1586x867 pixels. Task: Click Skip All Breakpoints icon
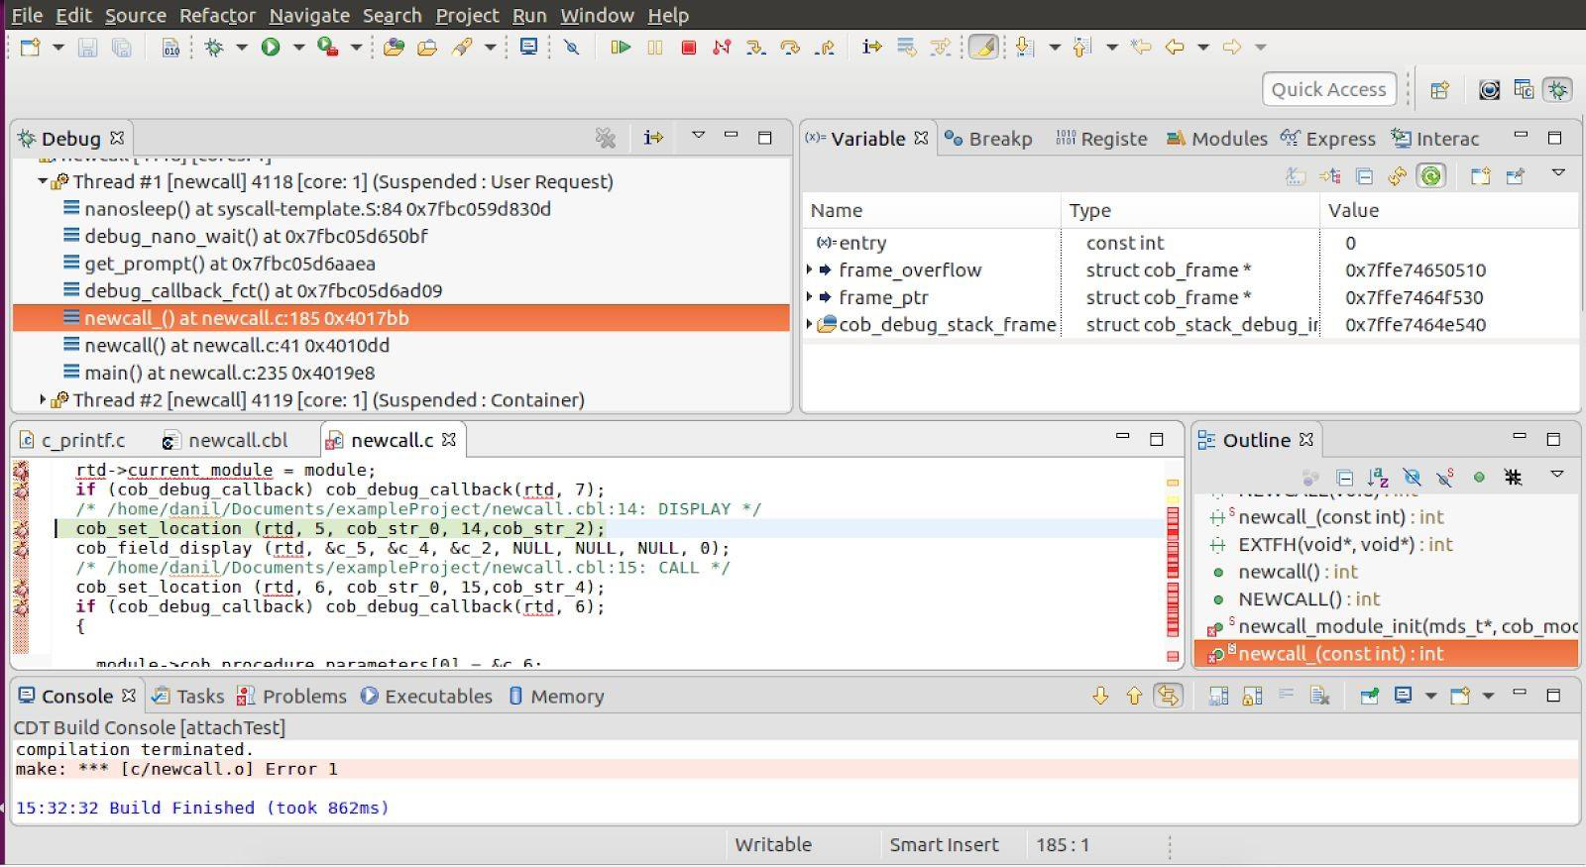(571, 47)
